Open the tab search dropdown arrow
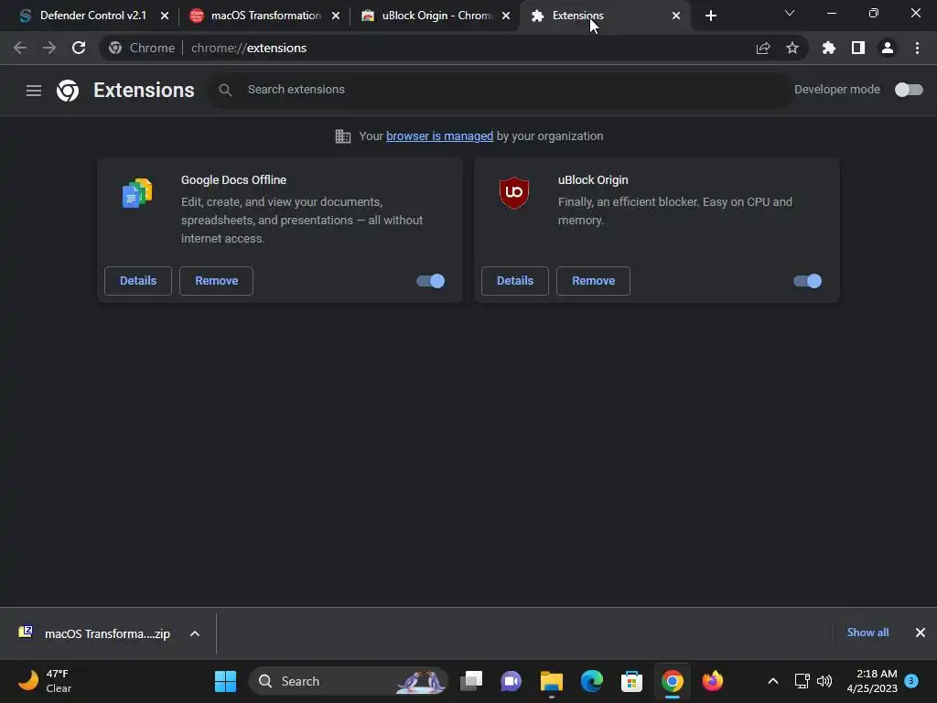Screen dimensions: 937x703 [790, 13]
